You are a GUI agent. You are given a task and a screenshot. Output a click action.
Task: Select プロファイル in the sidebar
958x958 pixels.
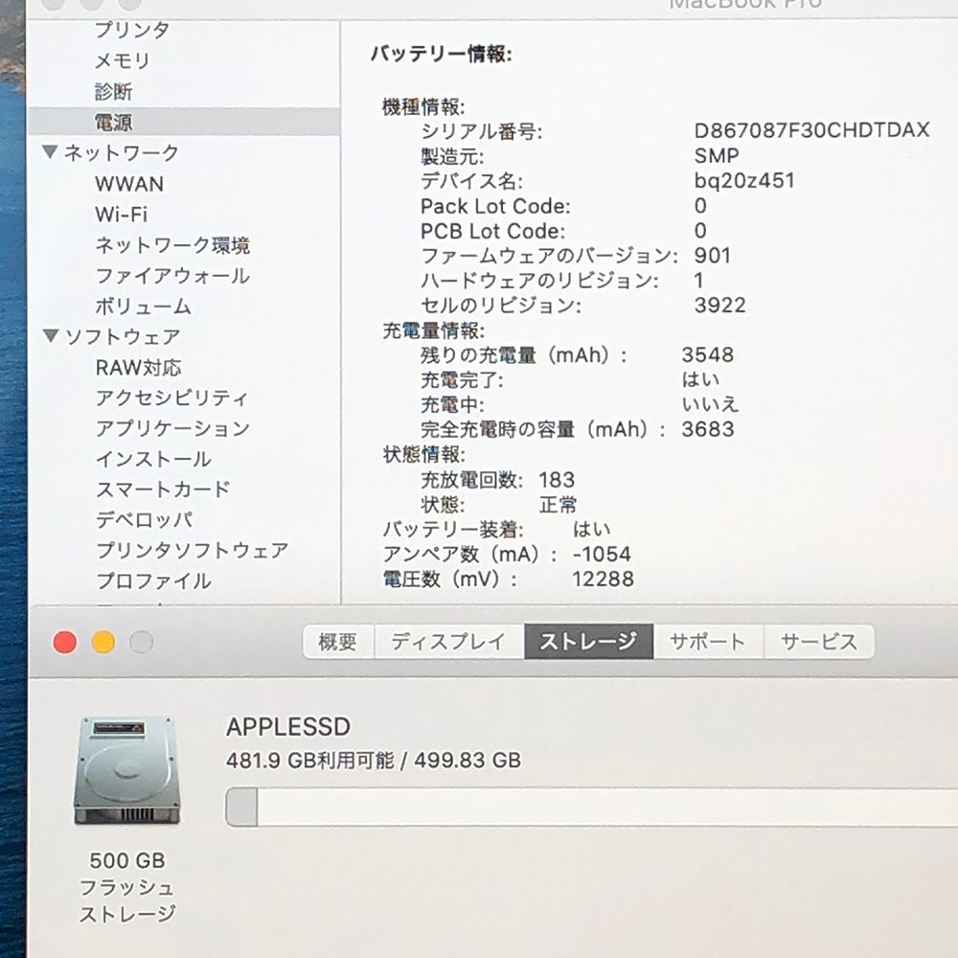point(153,581)
